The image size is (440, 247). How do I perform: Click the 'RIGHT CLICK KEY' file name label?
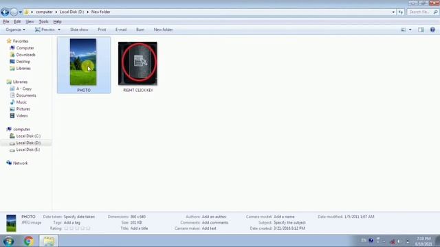click(138, 90)
